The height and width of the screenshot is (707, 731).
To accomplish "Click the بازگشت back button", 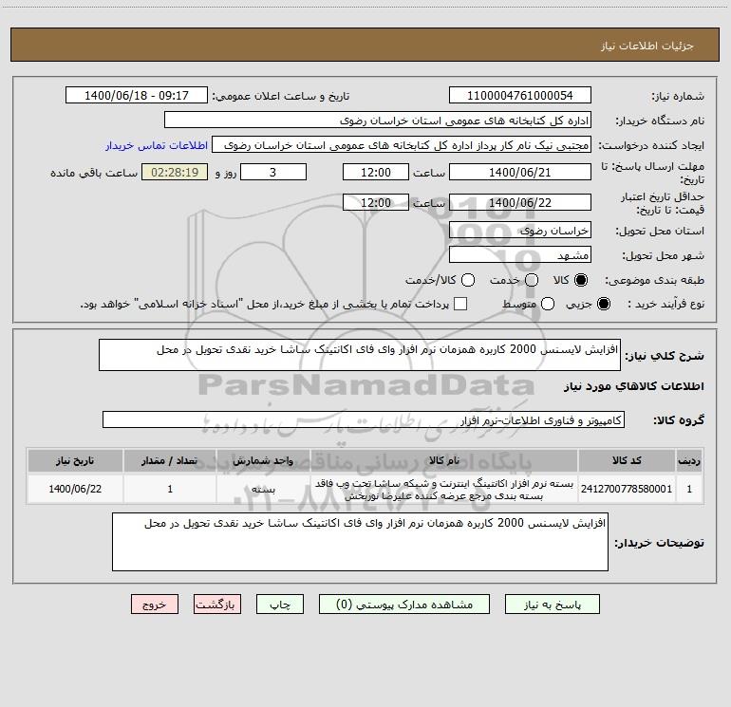I will [217, 605].
